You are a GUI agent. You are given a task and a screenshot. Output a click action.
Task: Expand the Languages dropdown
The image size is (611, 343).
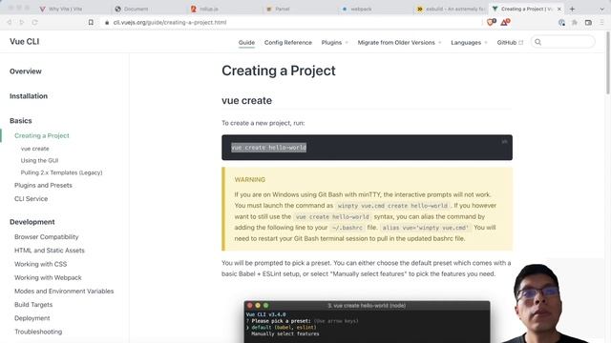click(469, 42)
